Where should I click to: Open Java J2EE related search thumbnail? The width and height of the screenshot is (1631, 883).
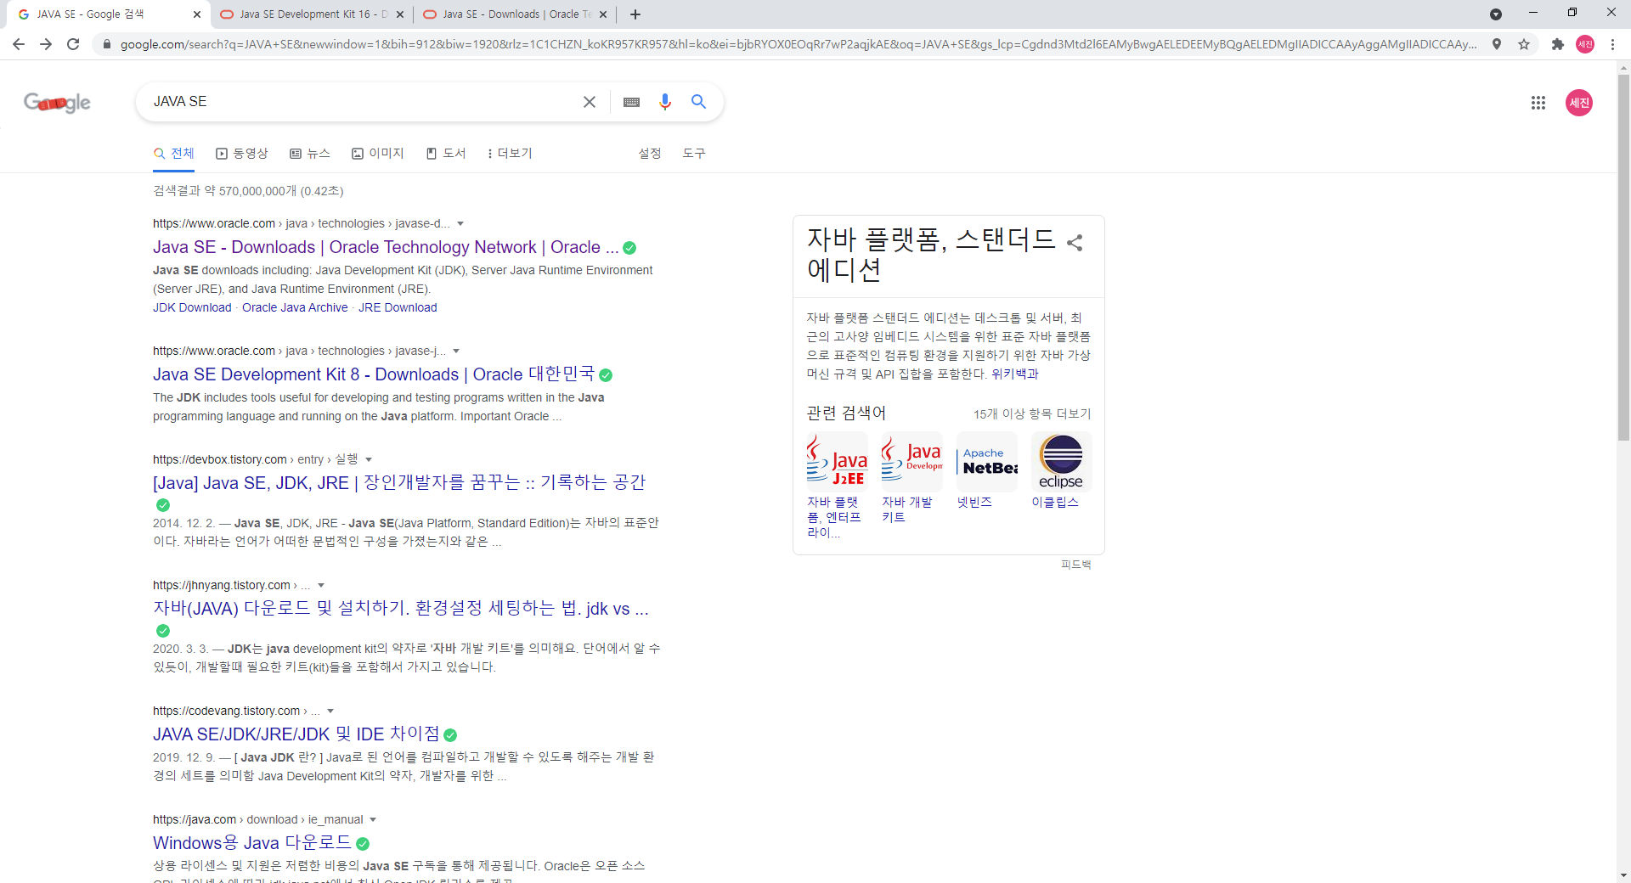[837, 461]
